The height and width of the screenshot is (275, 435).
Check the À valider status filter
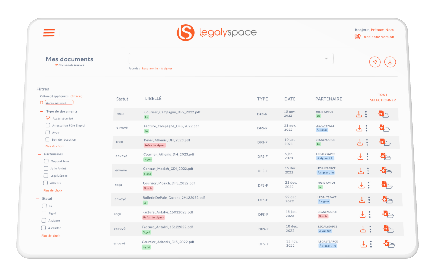43,228
